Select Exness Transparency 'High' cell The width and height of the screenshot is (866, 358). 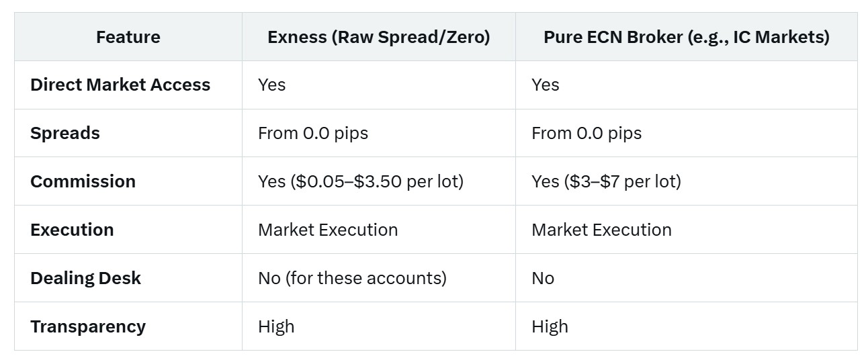276,326
